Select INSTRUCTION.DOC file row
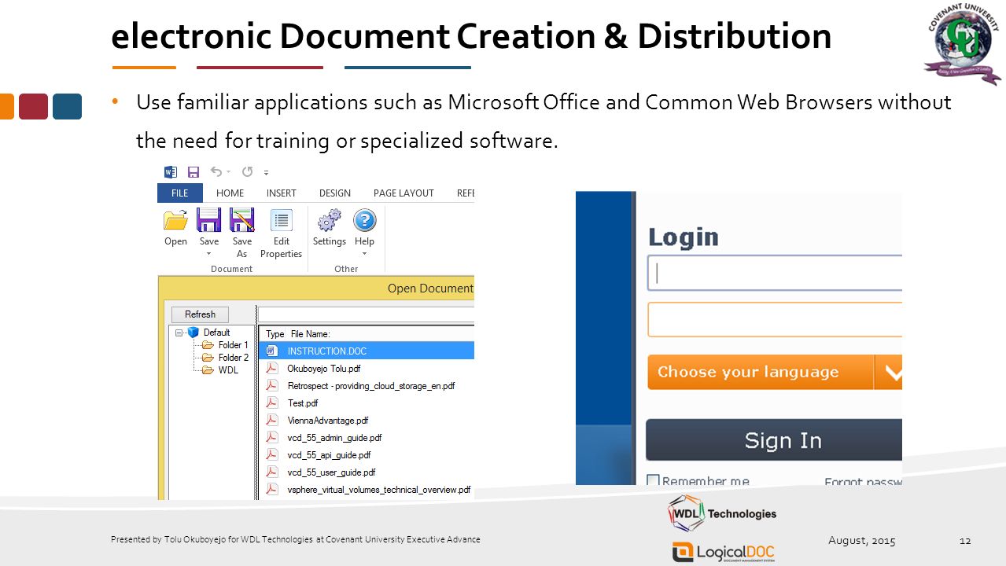1006x566 pixels. 367,351
